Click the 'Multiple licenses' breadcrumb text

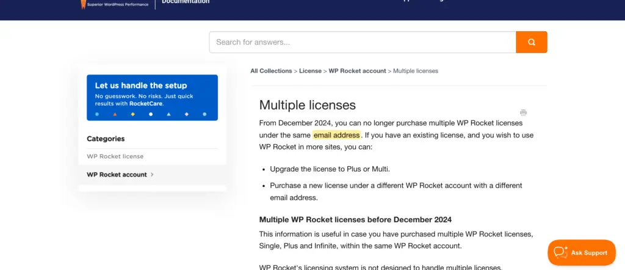click(x=416, y=71)
